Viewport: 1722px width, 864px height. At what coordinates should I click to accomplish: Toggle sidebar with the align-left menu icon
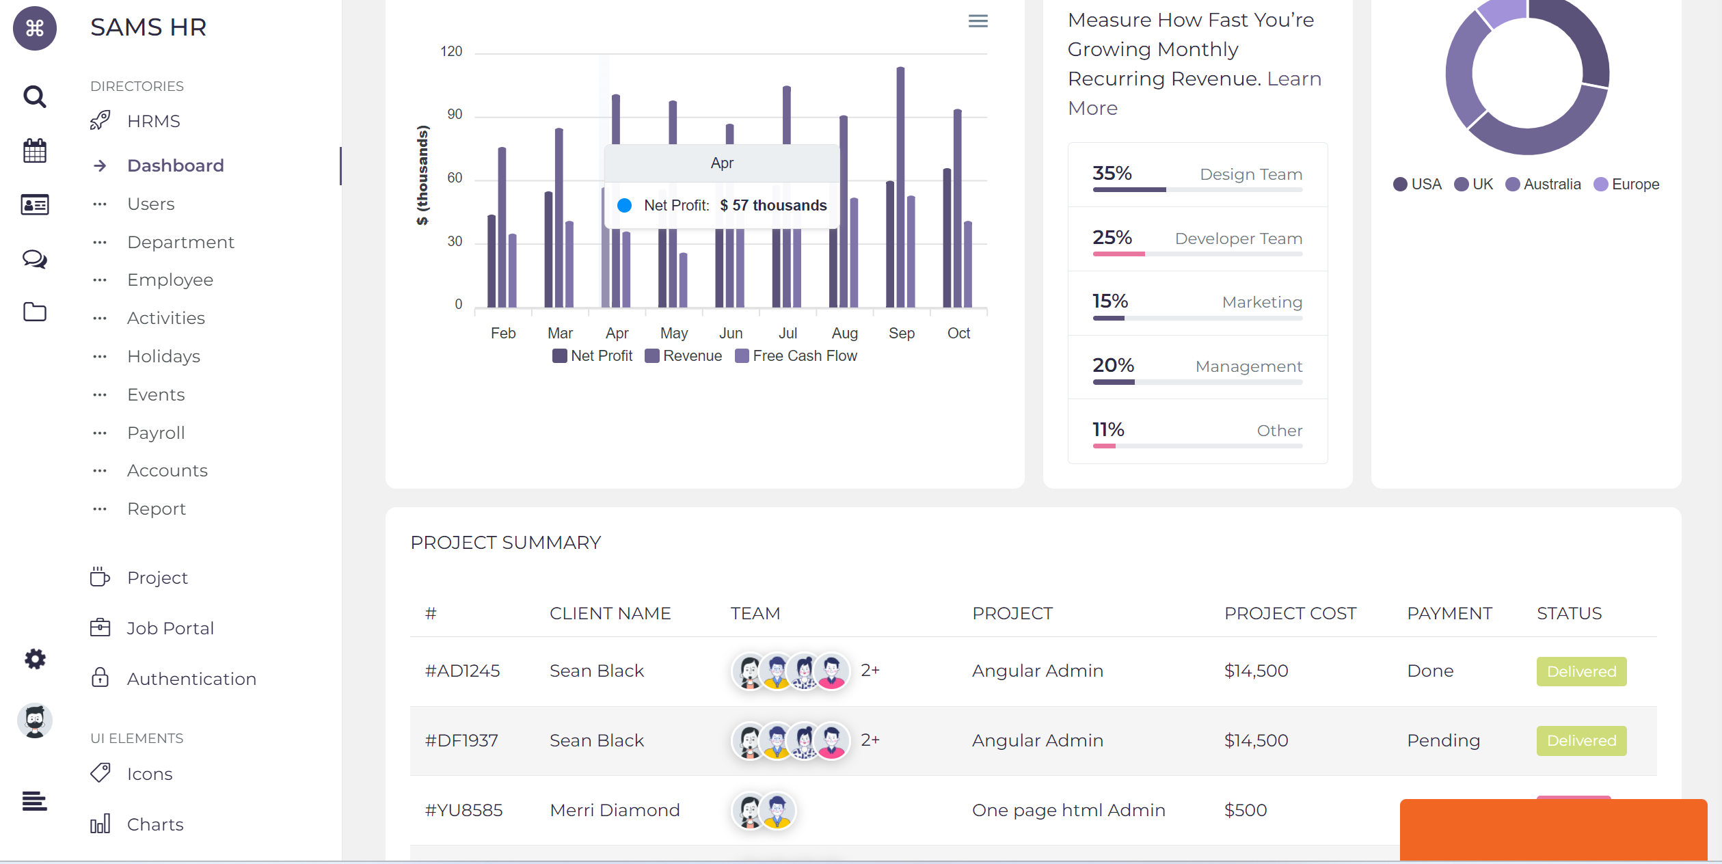[x=35, y=800]
